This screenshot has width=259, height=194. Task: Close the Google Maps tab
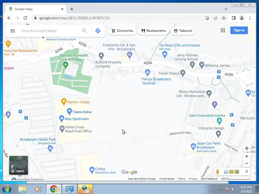(62, 9)
